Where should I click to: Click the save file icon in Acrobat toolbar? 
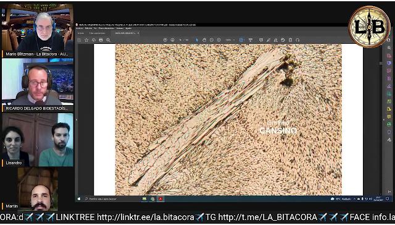click(x=79, y=40)
